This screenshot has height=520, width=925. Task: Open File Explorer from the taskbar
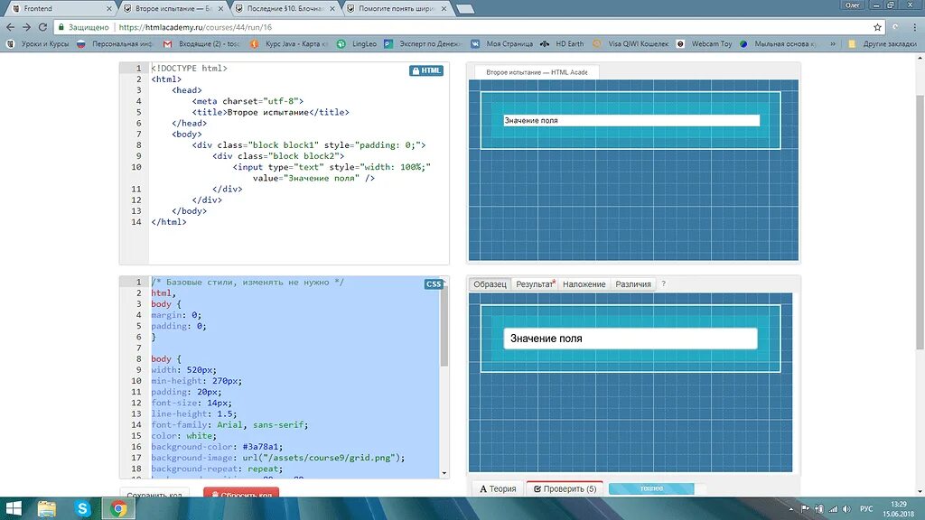coord(47,508)
